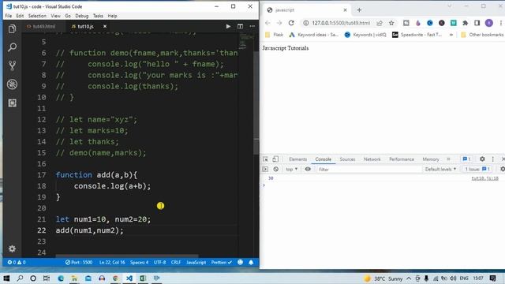The width and height of the screenshot is (505, 284).
Task: Open the Other bookmarks folder
Action: [482, 35]
